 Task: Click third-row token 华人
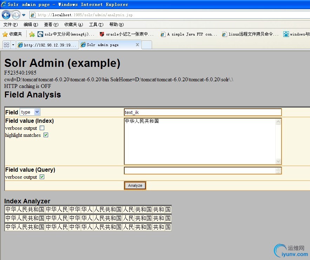[87, 227]
